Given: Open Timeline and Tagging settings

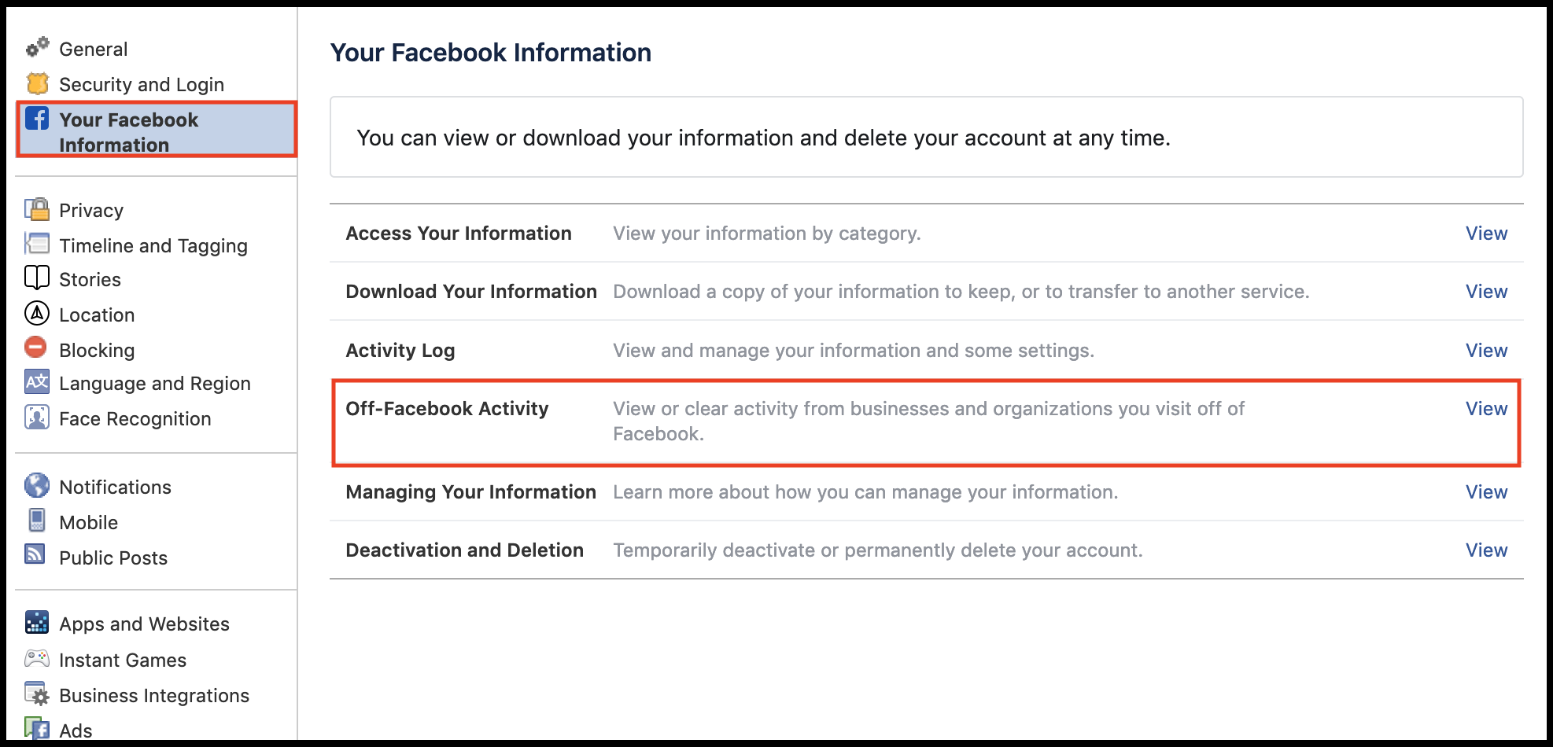Looking at the screenshot, I should pos(153,246).
